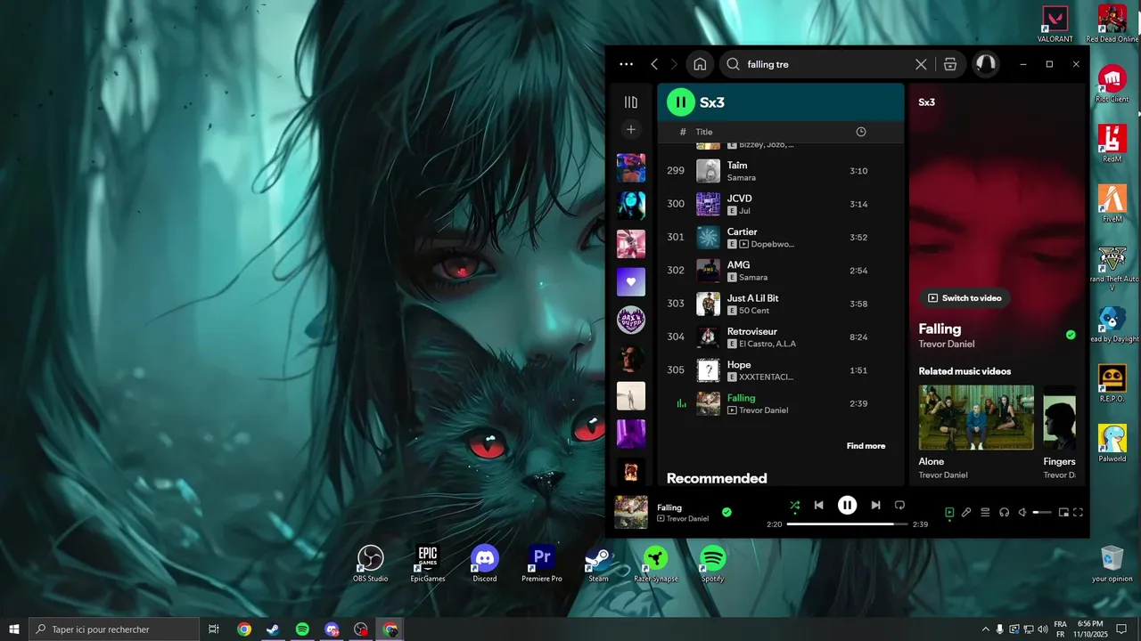Click the 'Taper ici pour rechercher' taskbar search
The width and height of the screenshot is (1141, 641).
click(x=114, y=629)
